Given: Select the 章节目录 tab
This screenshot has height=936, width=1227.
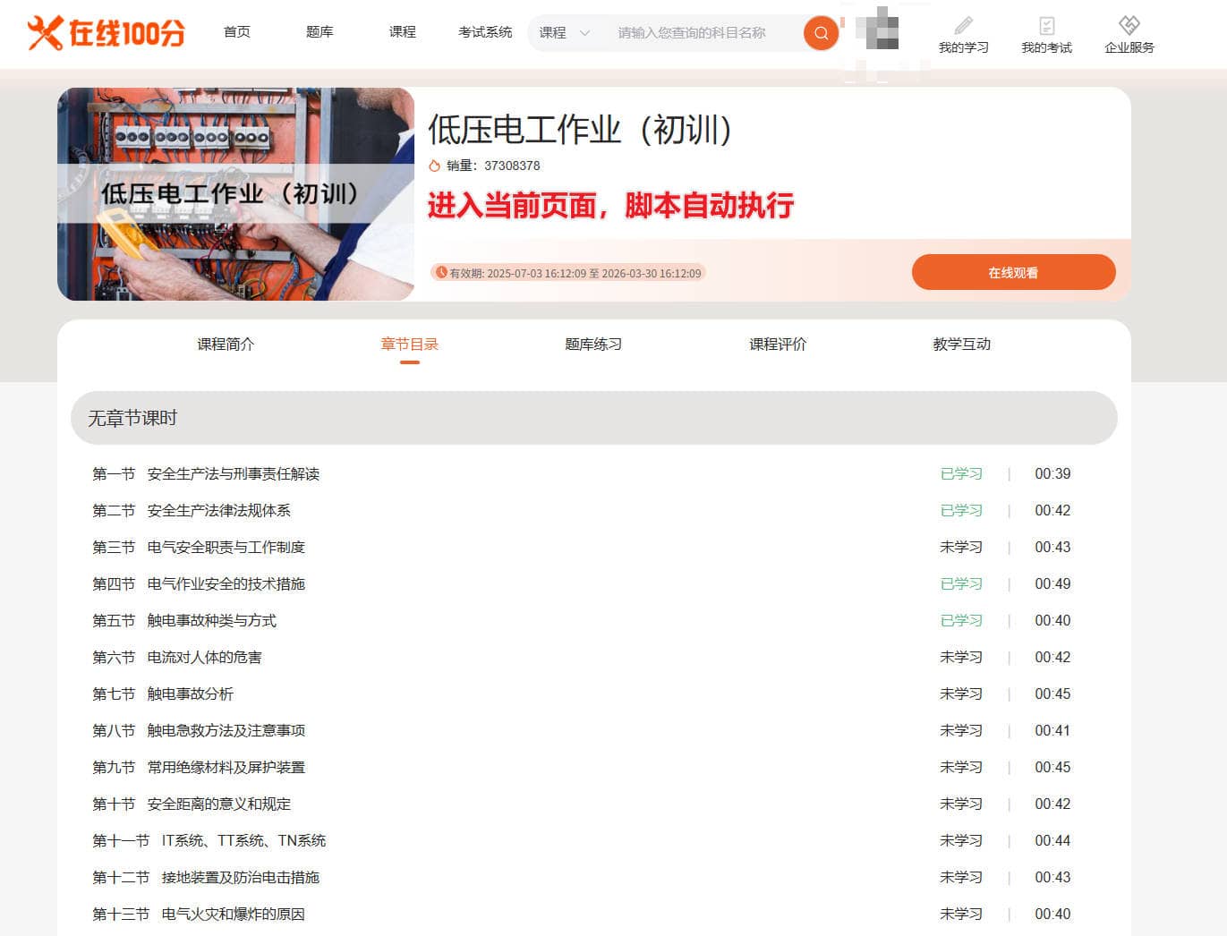Looking at the screenshot, I should pyautogui.click(x=410, y=345).
